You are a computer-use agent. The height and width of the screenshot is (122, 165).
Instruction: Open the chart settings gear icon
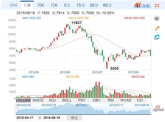click(156, 18)
